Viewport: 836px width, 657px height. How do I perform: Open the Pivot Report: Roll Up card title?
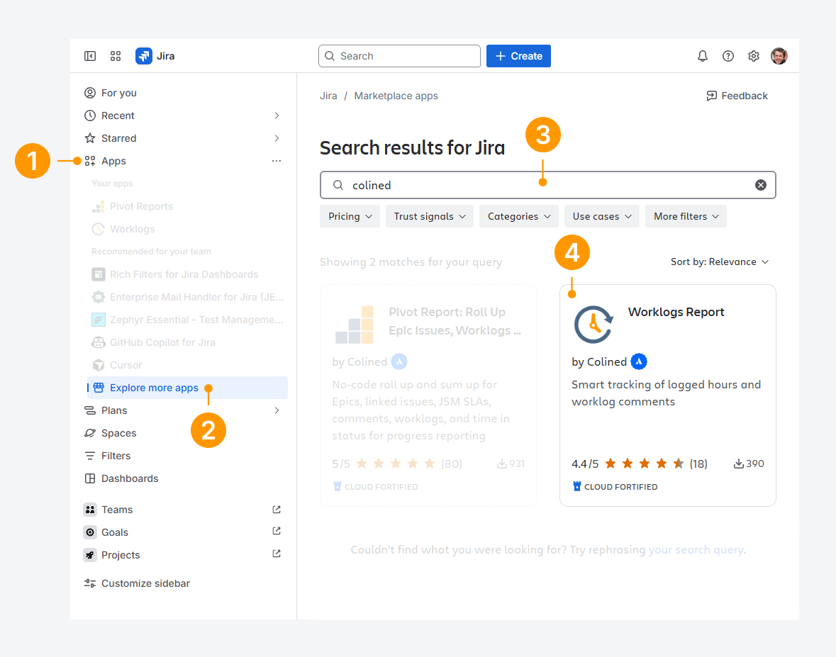pos(455,321)
